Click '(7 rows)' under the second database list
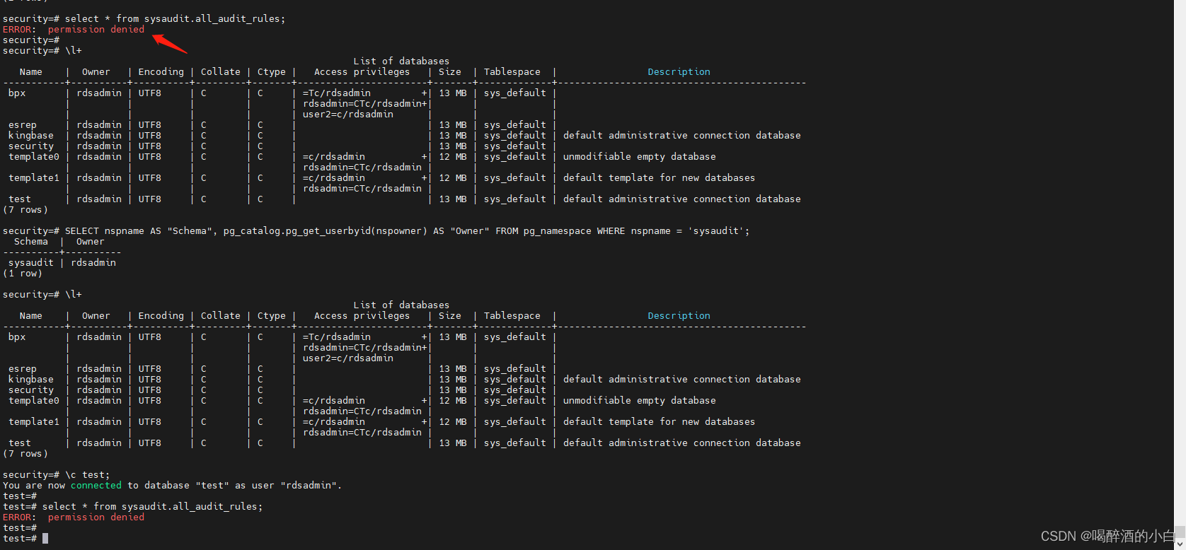Image resolution: width=1186 pixels, height=550 pixels. (25, 454)
